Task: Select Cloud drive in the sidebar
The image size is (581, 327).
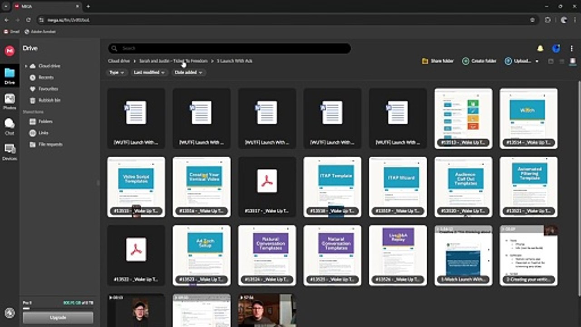Action: [44, 66]
